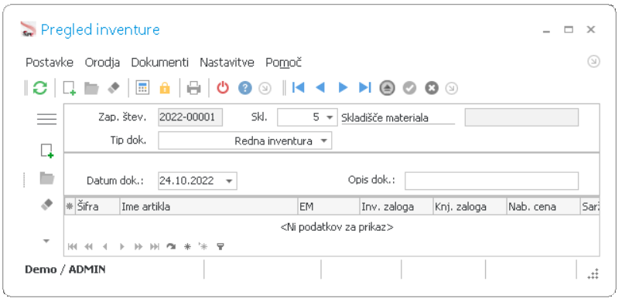Open Tip dok. dropdown Redna inventura
The image size is (622, 305).
[324, 141]
